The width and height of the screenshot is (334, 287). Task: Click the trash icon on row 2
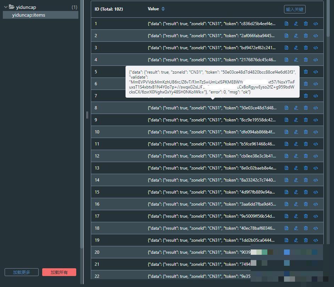coord(306,36)
